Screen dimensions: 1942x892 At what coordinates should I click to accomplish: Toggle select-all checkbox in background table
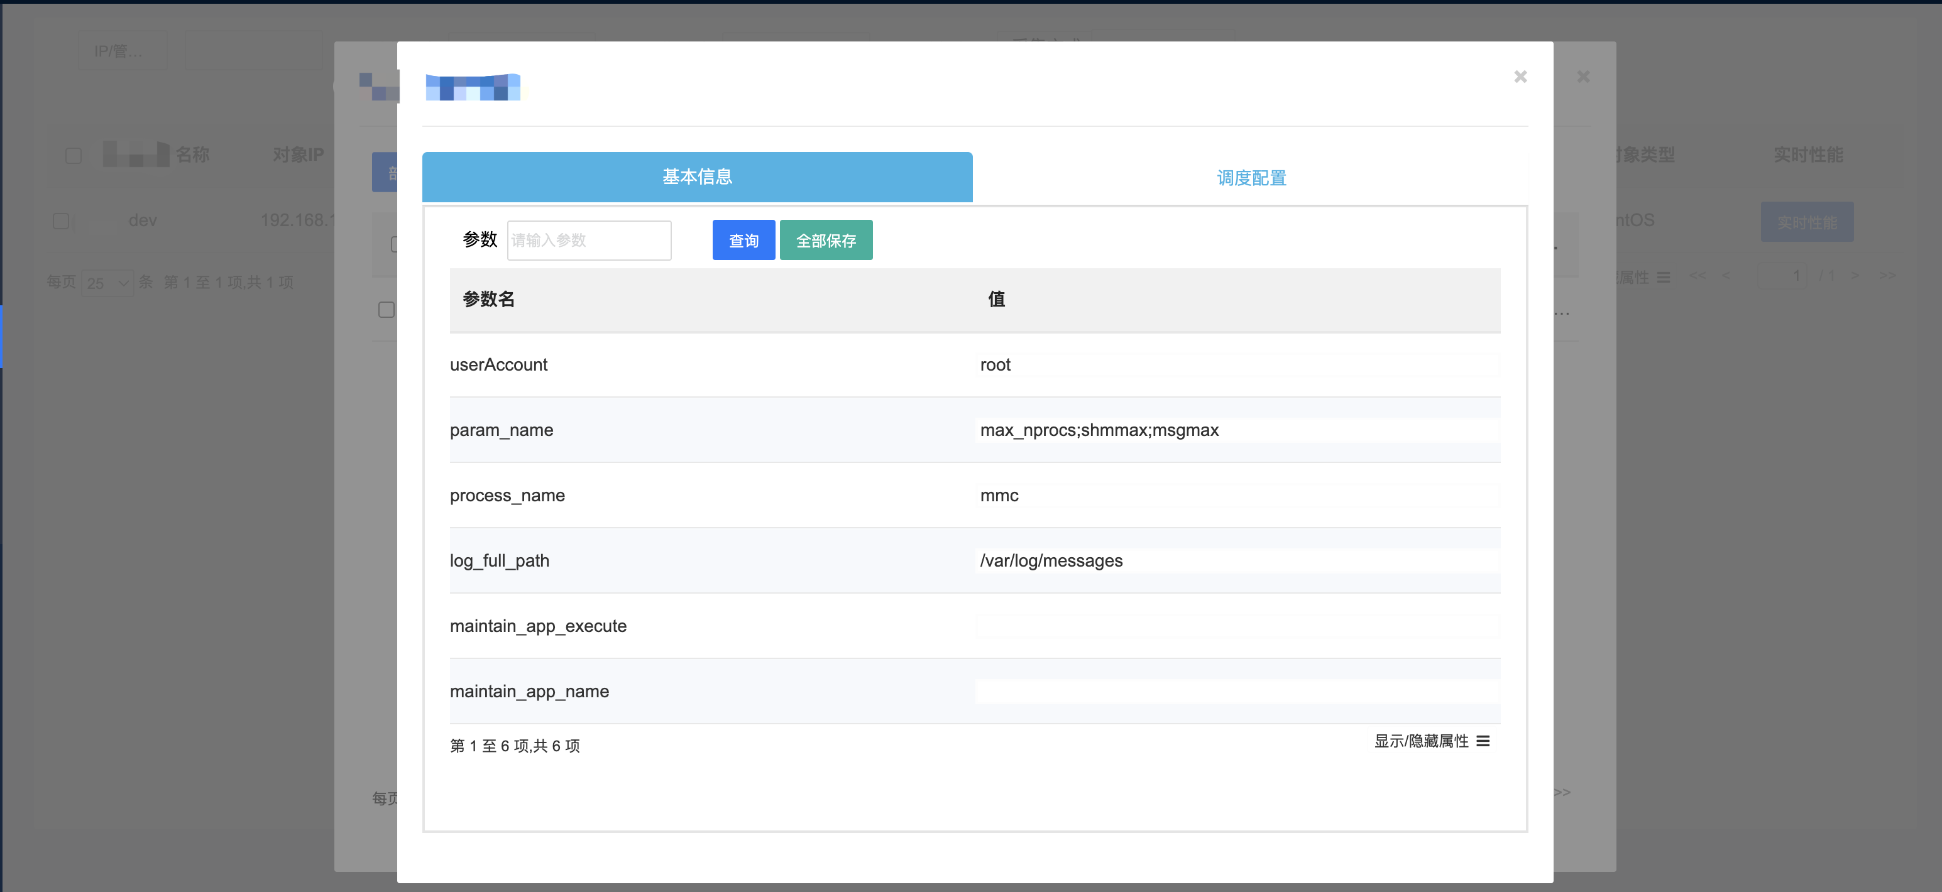tap(73, 155)
